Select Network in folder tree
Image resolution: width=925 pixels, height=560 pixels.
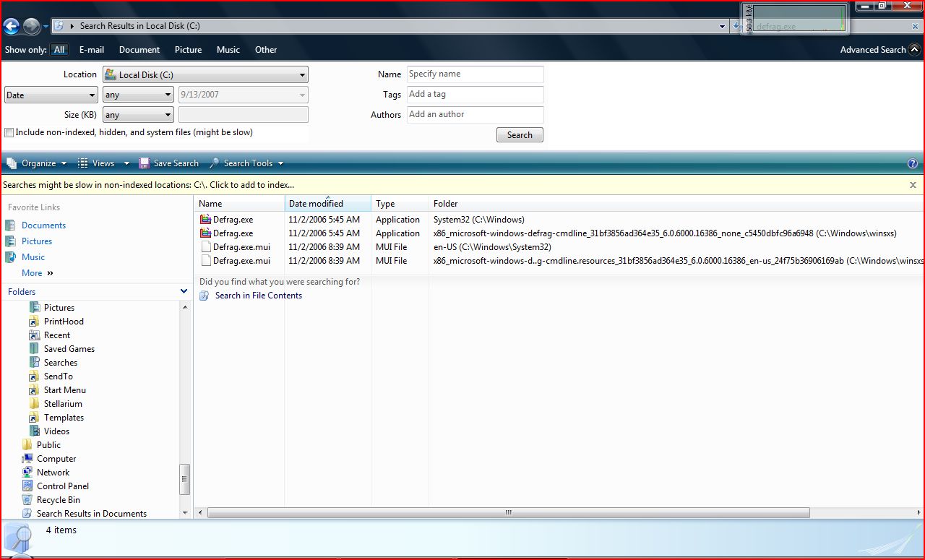tap(53, 473)
